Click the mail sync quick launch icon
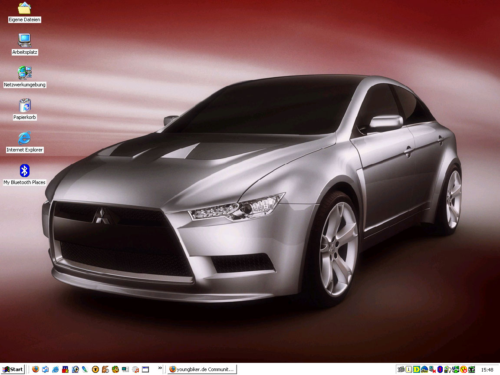 45,369
